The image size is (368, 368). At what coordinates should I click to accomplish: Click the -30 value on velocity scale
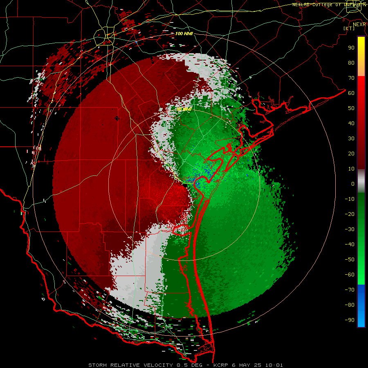coord(350,229)
